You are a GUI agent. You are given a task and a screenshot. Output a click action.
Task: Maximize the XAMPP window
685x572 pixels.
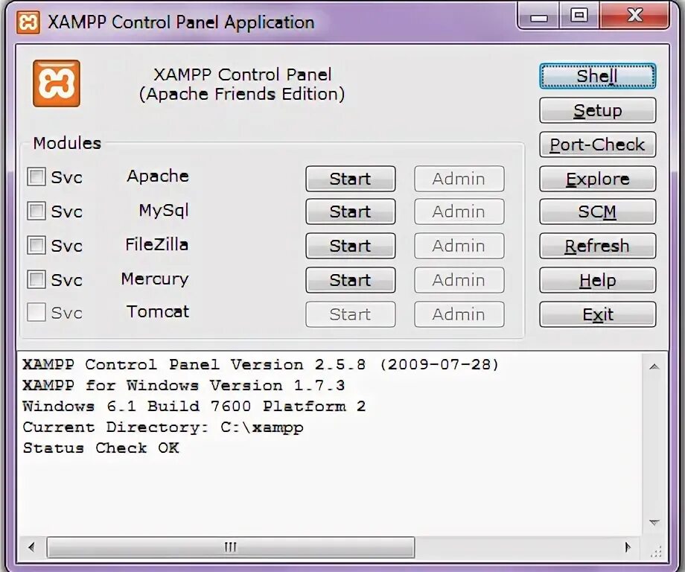coord(579,16)
